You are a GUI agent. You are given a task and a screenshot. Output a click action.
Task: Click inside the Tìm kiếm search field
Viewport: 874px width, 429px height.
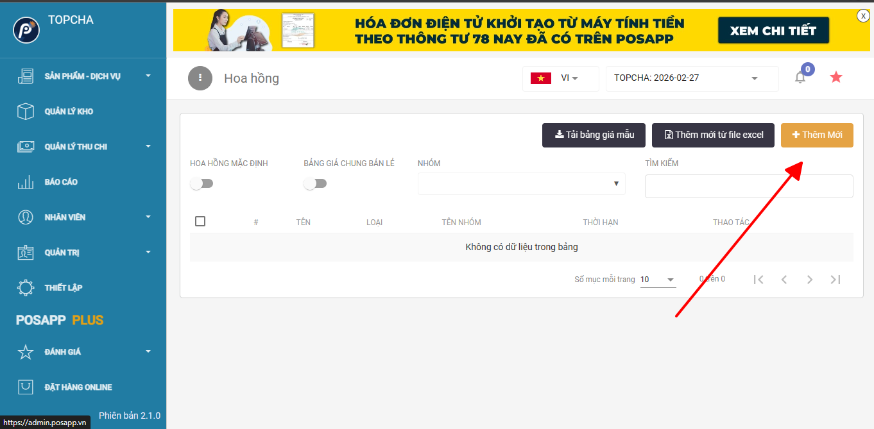point(748,186)
